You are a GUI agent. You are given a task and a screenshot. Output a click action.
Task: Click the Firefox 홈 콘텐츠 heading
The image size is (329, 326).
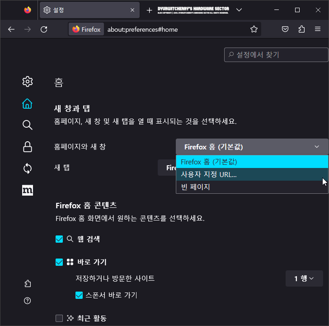[x=86, y=206]
